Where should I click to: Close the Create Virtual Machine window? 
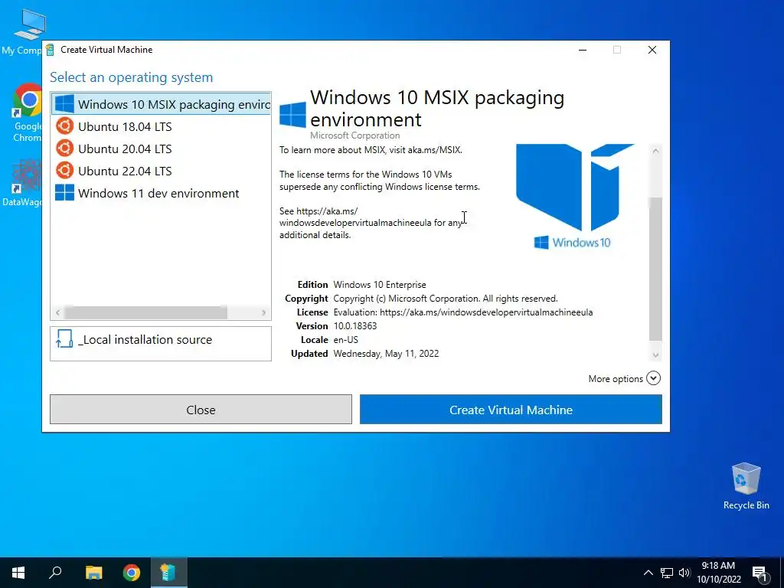point(652,50)
